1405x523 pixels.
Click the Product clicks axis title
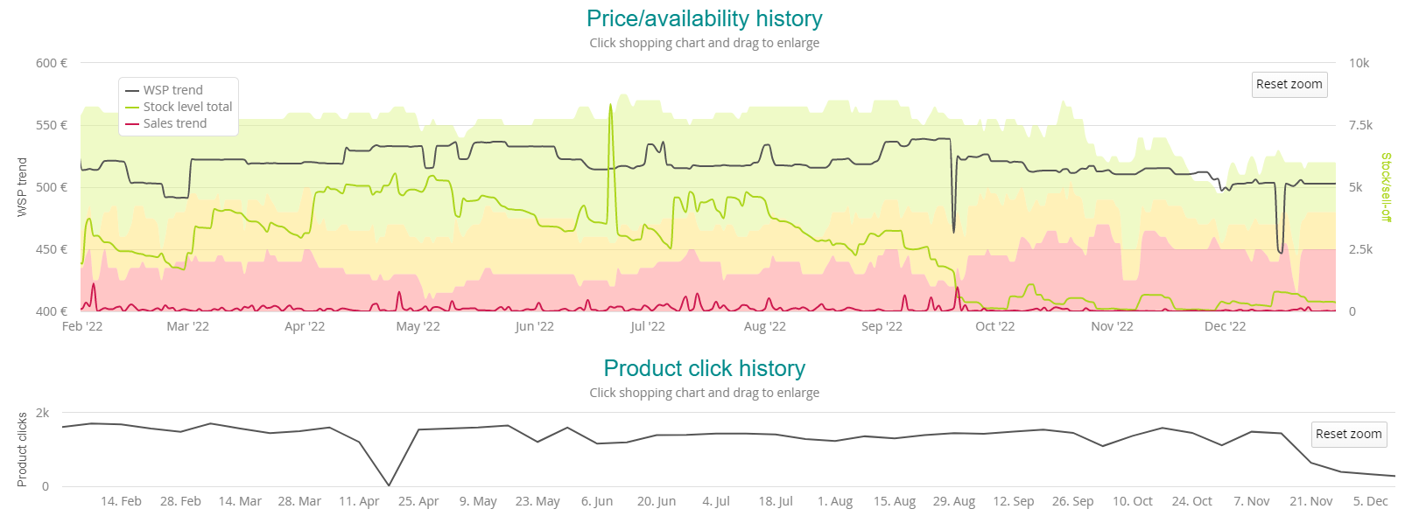[x=22, y=449]
